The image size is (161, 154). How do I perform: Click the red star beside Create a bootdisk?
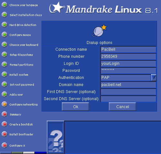(x=5, y=124)
